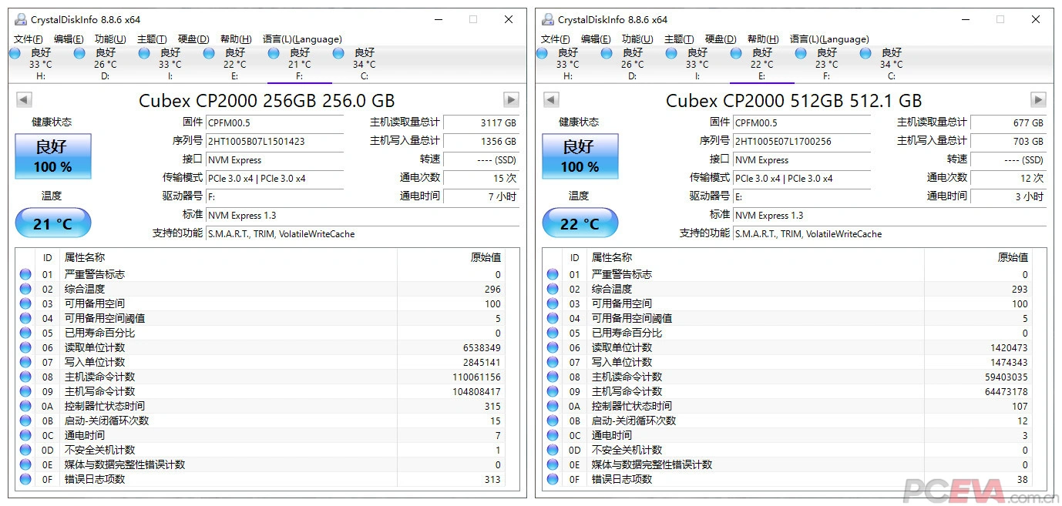Open 功能(U) menu in right window
Viewport: 1062px width, 506px height.
click(637, 39)
